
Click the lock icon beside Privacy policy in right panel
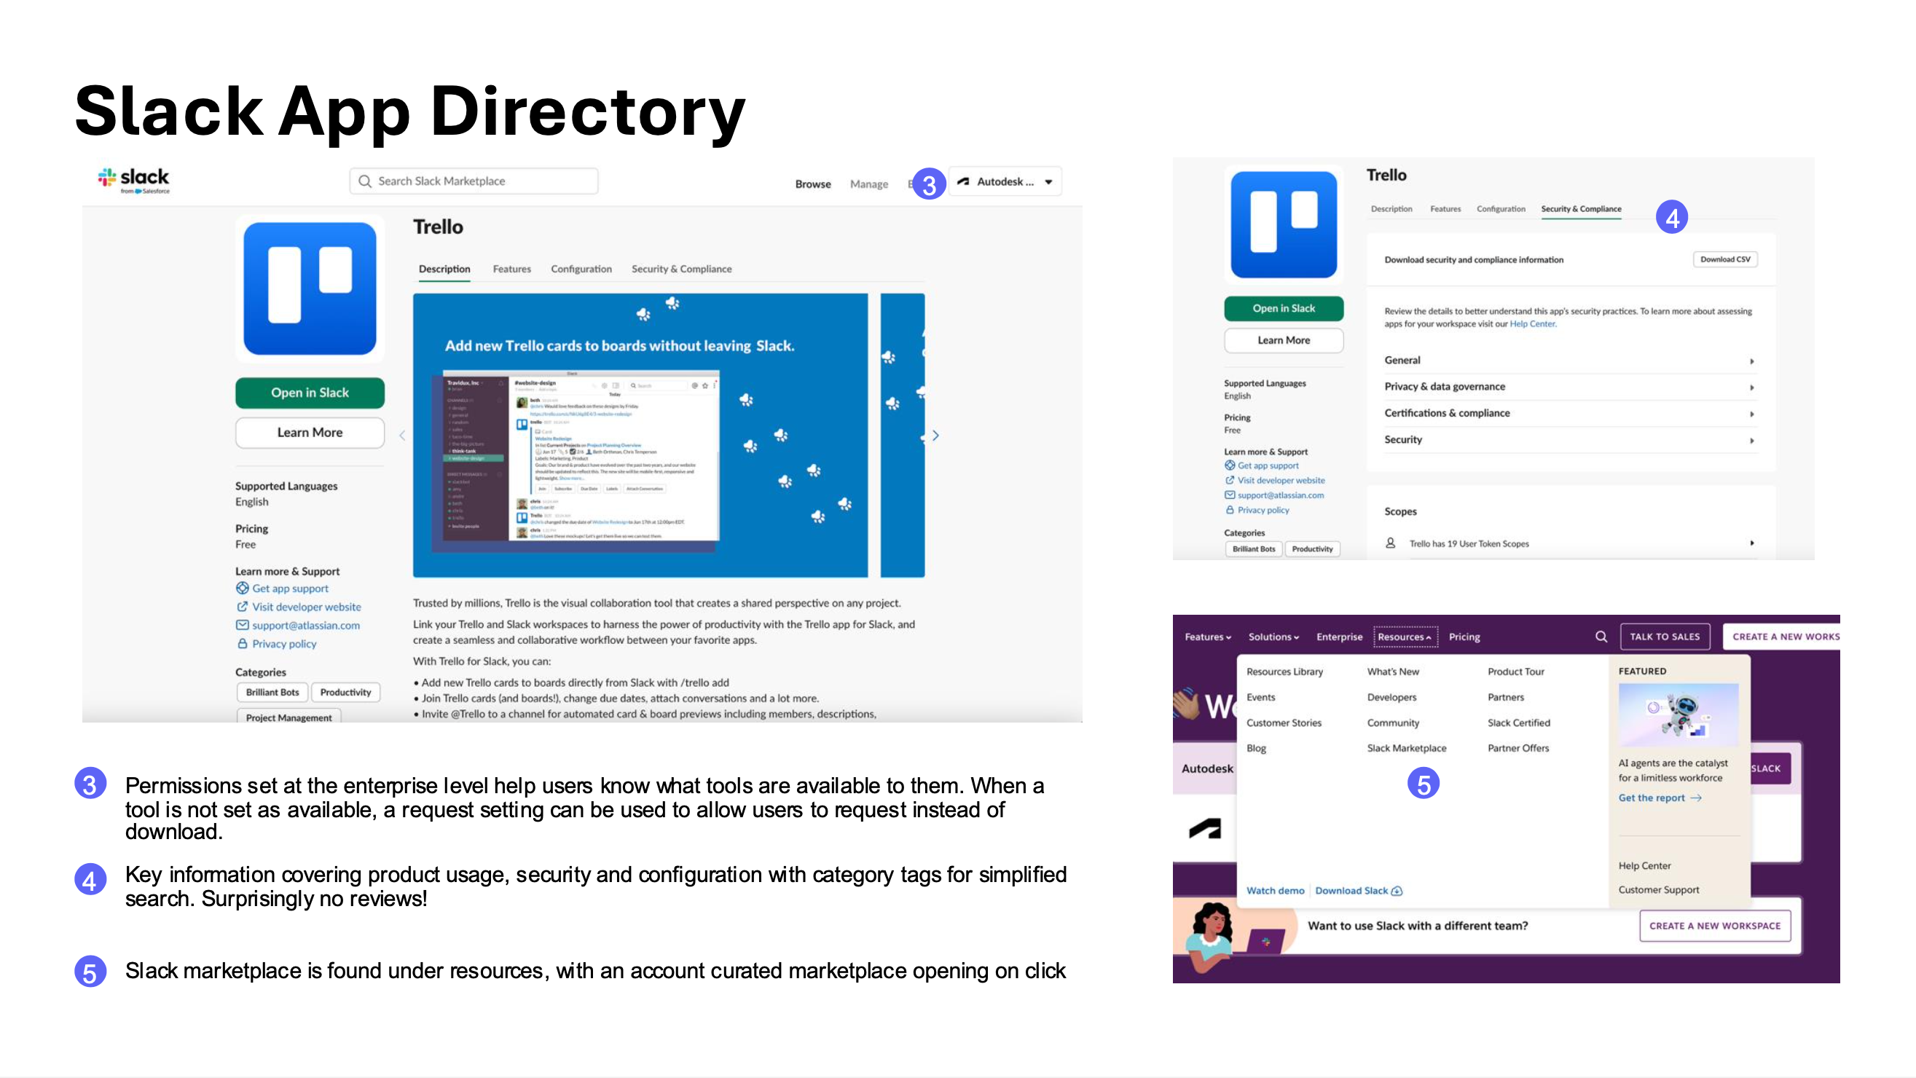(1230, 510)
